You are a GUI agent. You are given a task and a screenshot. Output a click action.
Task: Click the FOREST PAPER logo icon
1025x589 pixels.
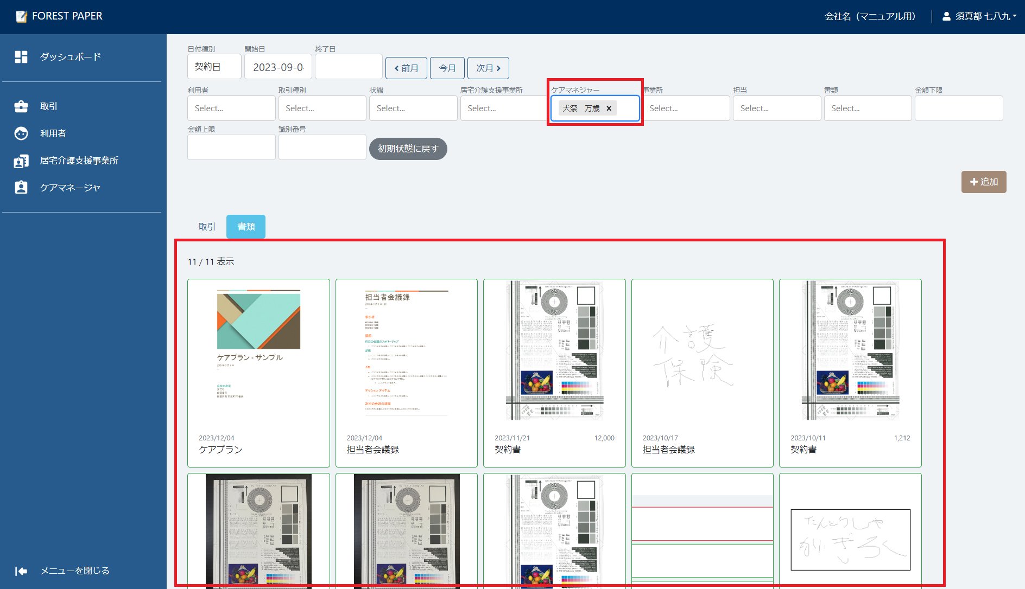(x=21, y=16)
